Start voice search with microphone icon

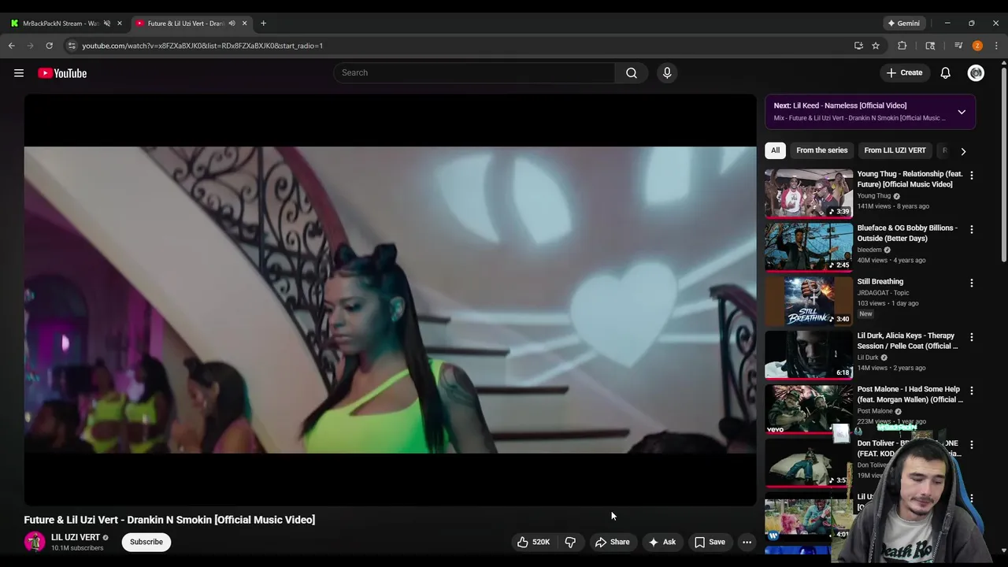click(667, 72)
